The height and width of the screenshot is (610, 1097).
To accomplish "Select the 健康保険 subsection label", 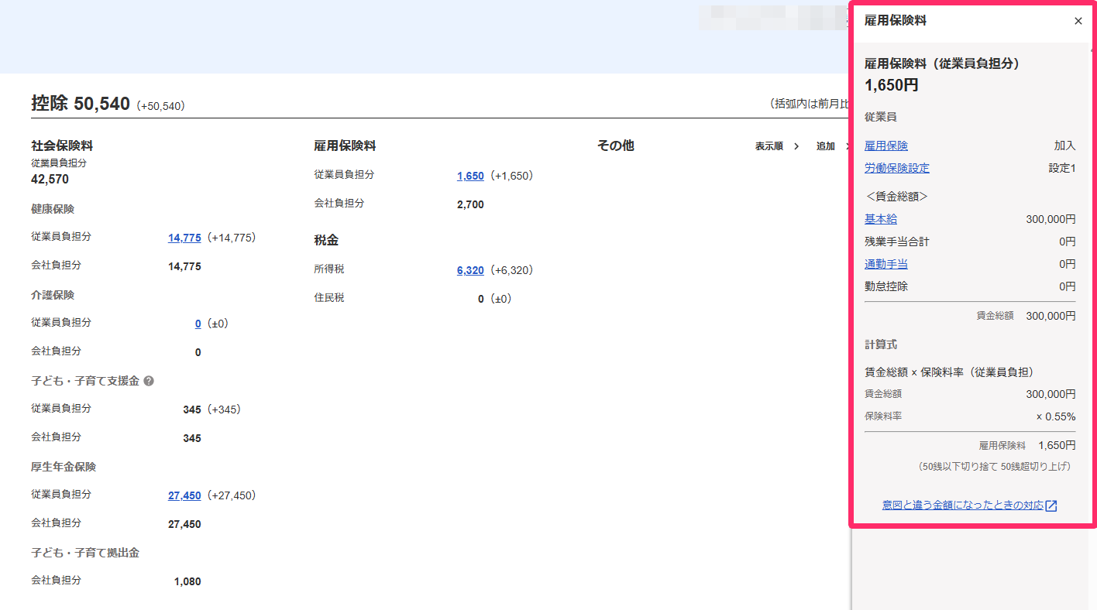I will pyautogui.click(x=53, y=209).
